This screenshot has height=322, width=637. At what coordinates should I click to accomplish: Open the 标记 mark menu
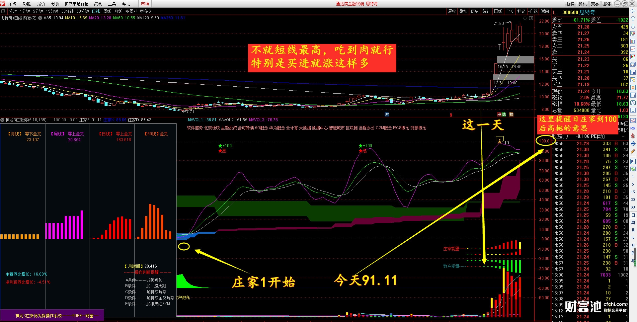click(521, 11)
